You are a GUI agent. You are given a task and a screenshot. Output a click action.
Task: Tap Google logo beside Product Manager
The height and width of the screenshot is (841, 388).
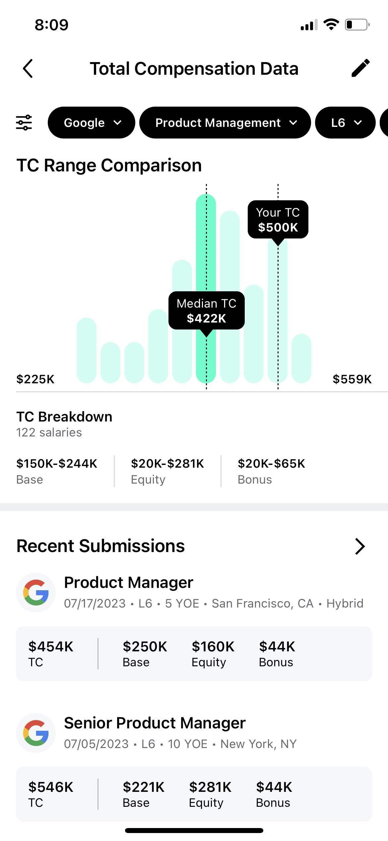pyautogui.click(x=36, y=592)
